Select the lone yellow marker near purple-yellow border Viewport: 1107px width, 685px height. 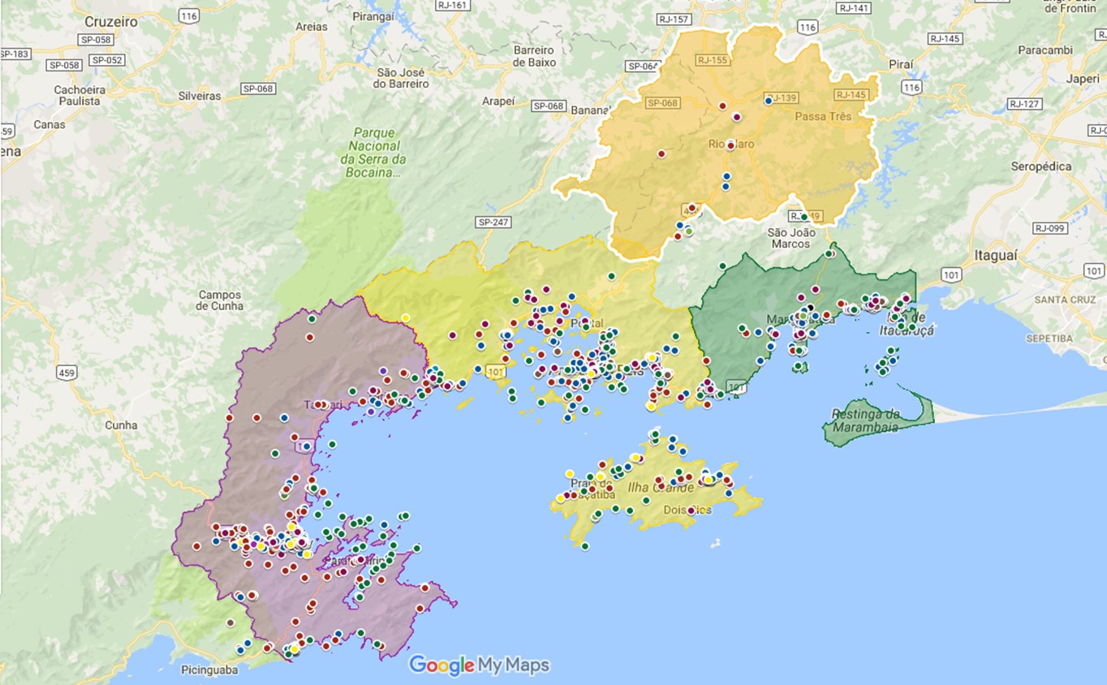click(405, 317)
